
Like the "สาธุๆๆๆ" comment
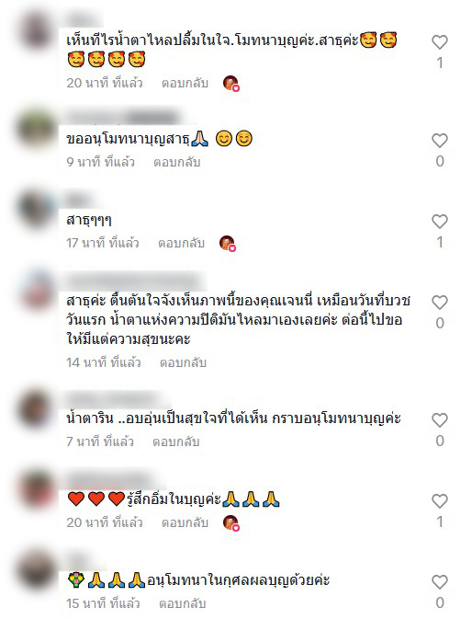(x=440, y=222)
